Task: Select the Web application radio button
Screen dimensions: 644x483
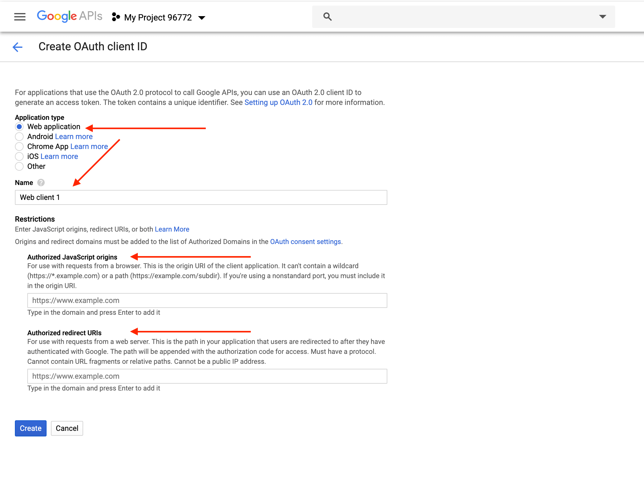Action: pyautogui.click(x=19, y=127)
